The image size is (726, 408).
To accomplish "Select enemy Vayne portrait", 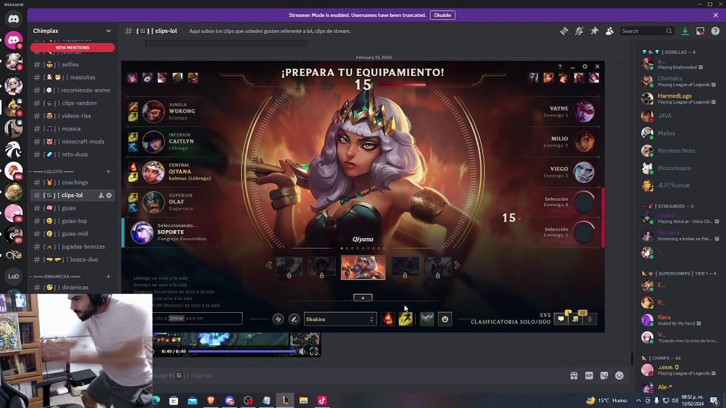I will click(584, 112).
